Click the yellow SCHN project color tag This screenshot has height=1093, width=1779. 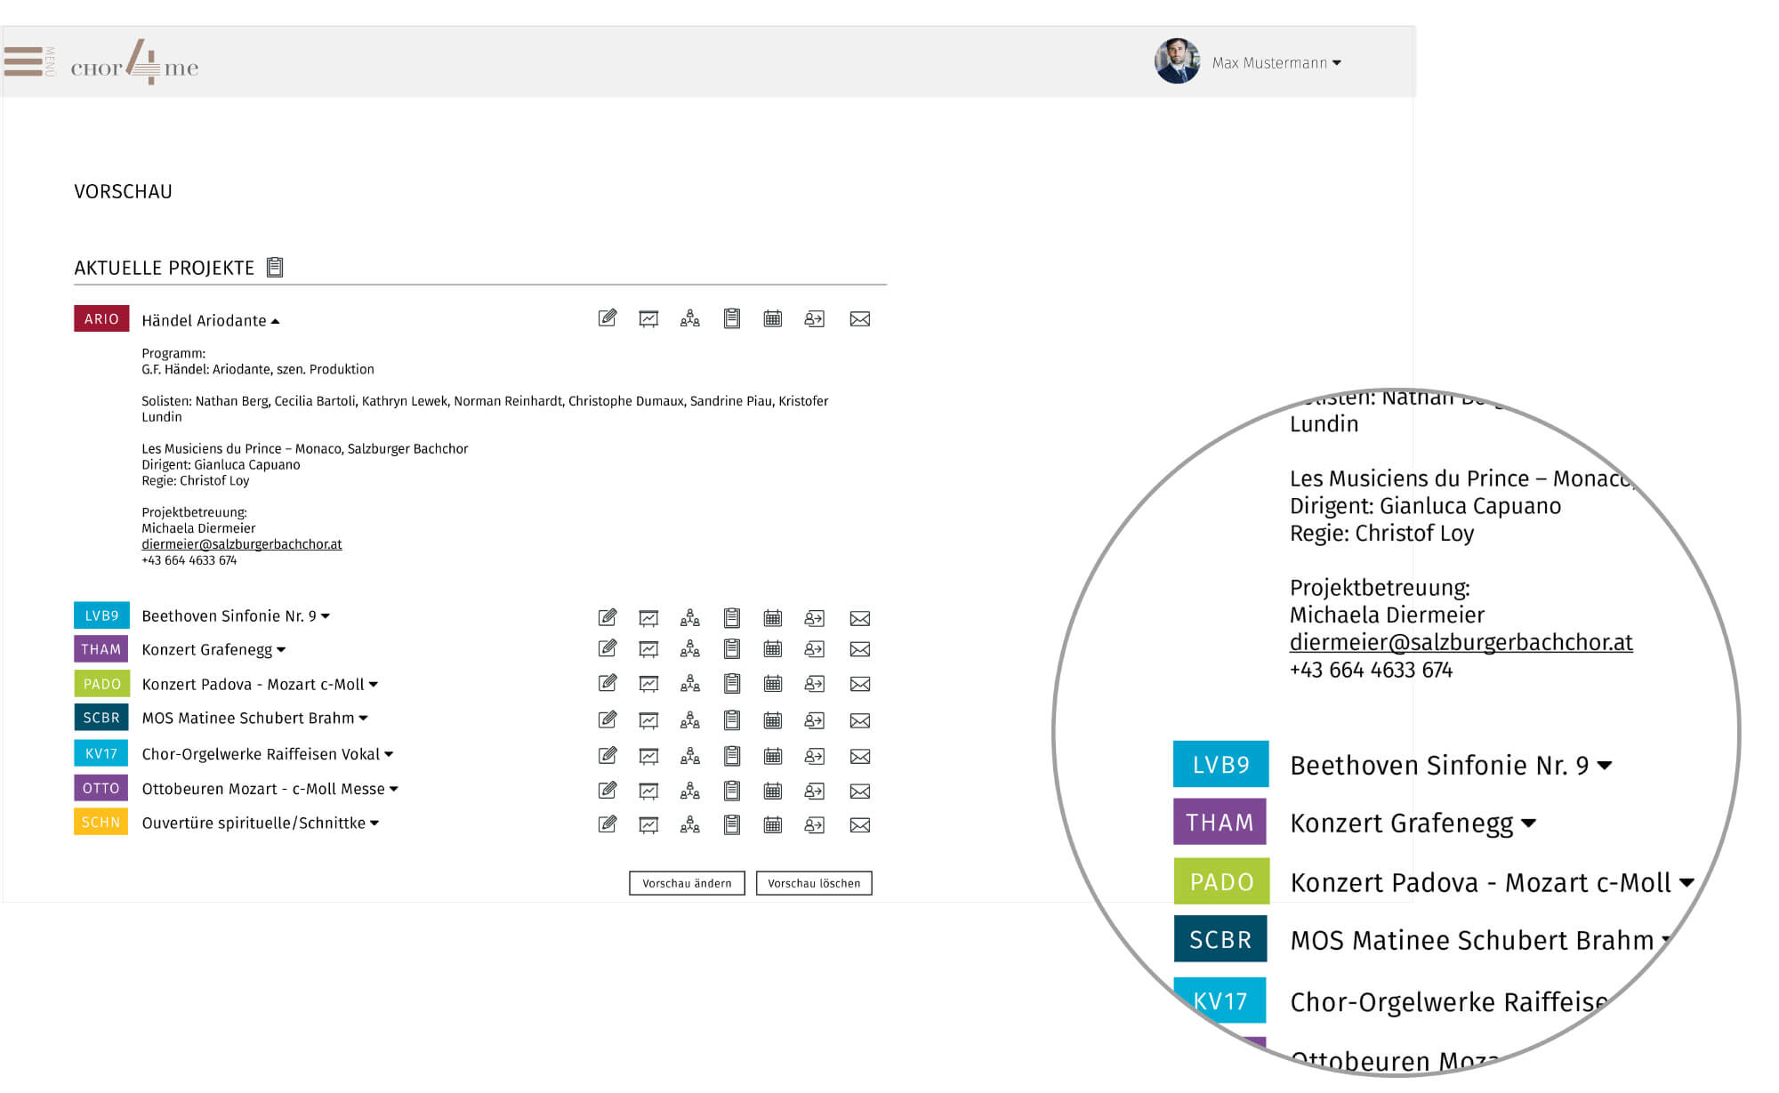point(101,822)
